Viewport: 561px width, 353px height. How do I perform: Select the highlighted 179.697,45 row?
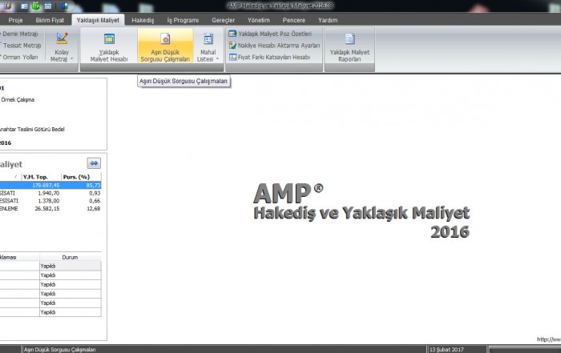point(48,185)
